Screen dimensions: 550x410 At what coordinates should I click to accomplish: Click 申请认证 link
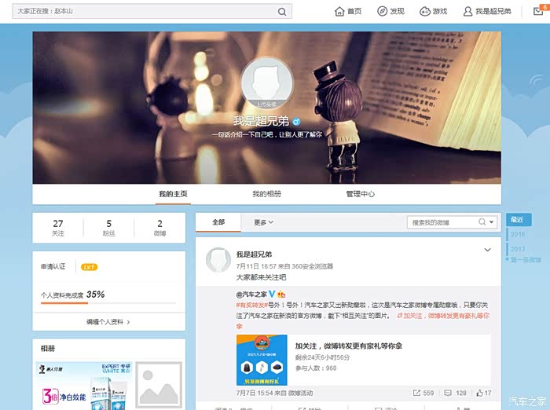point(53,267)
